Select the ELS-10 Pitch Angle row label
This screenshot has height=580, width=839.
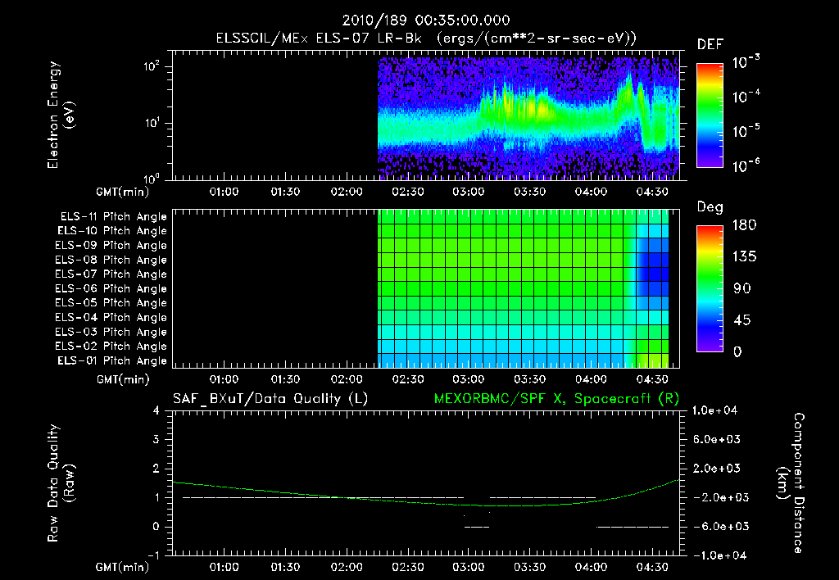click(x=111, y=231)
